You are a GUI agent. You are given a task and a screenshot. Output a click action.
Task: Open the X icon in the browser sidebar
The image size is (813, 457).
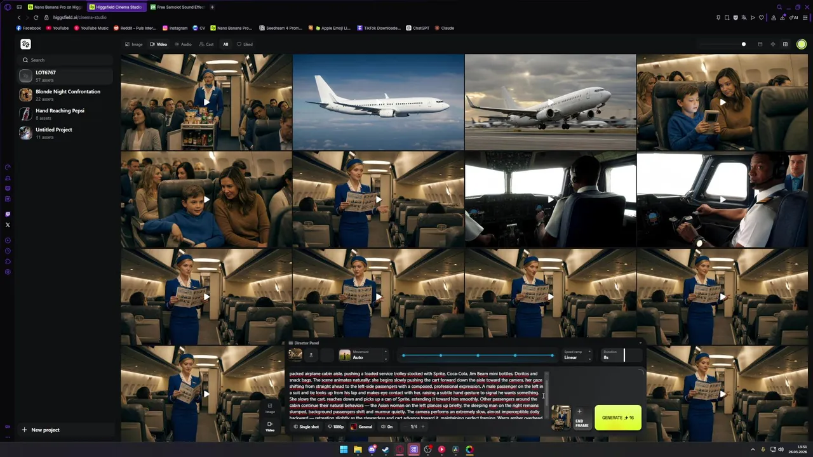pos(8,225)
